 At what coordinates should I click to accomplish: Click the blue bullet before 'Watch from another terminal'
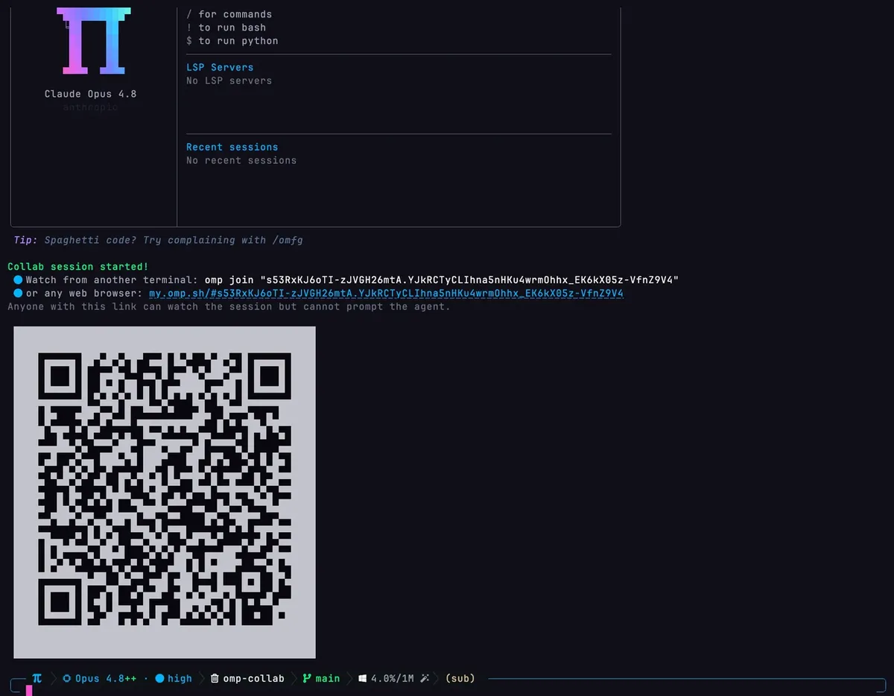pyautogui.click(x=18, y=279)
